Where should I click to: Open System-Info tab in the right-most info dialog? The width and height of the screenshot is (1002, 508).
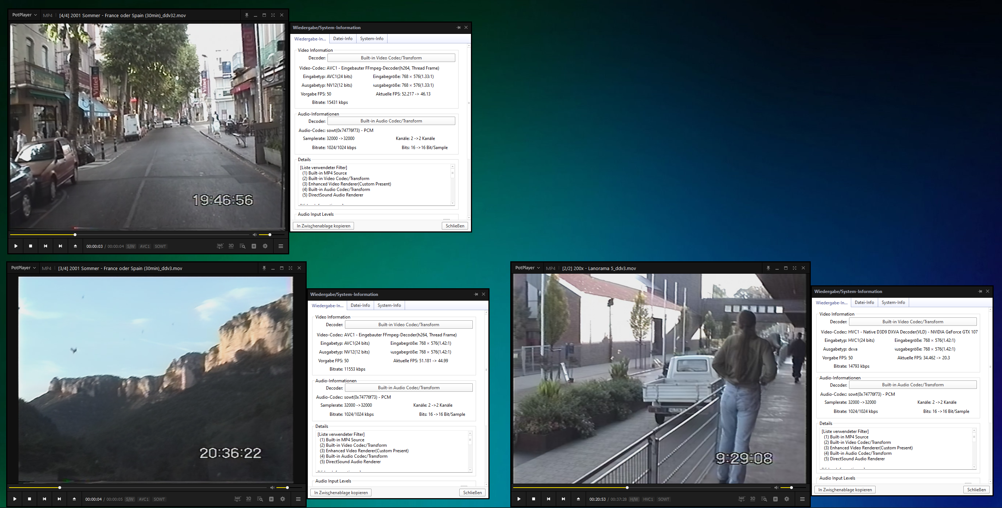[x=893, y=302]
